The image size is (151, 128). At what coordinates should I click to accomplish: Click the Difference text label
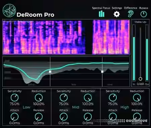click(131, 8)
